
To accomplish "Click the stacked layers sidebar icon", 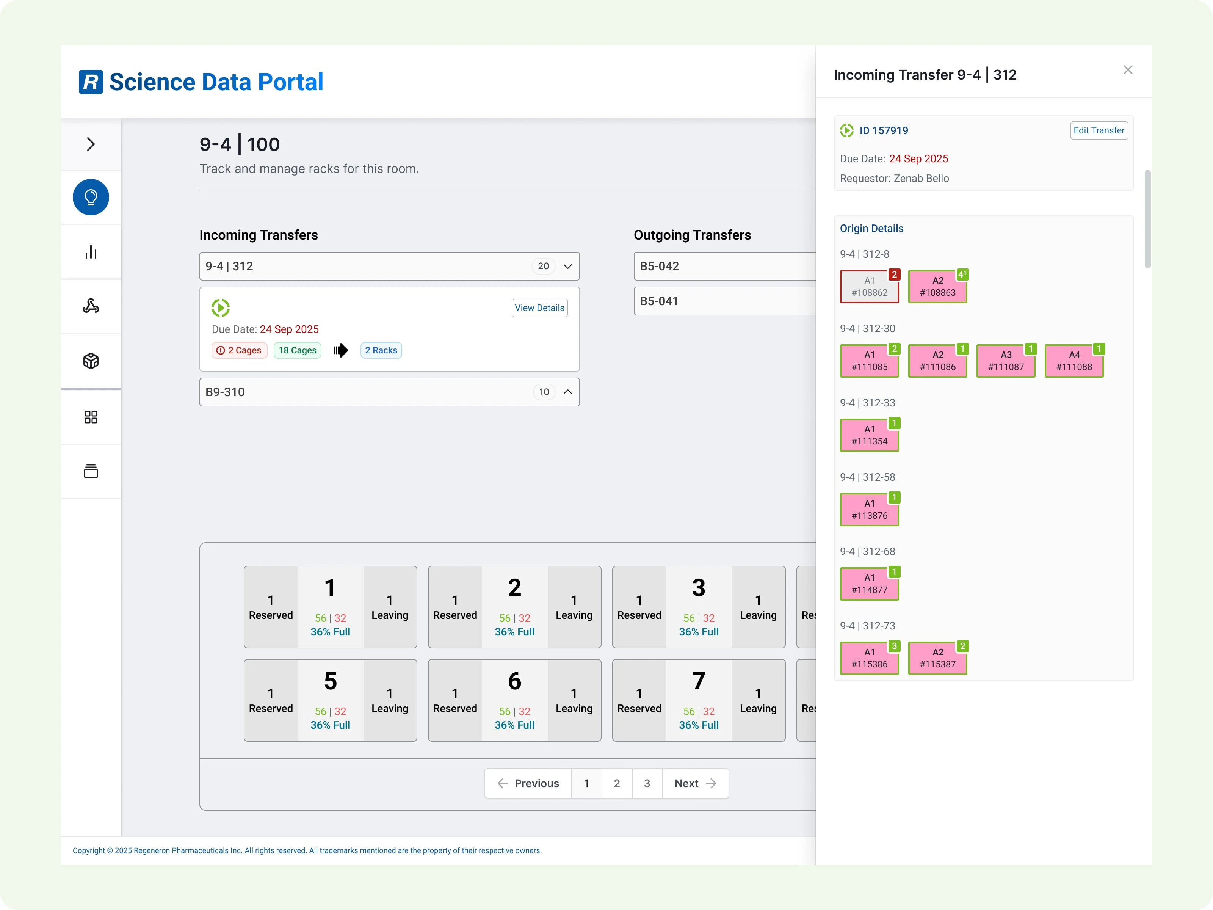I will coord(91,471).
